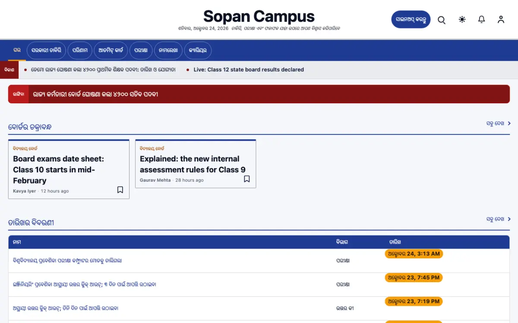Click category label above "Explained: the new internal assessment" headline
The image size is (518, 323).
(152, 148)
